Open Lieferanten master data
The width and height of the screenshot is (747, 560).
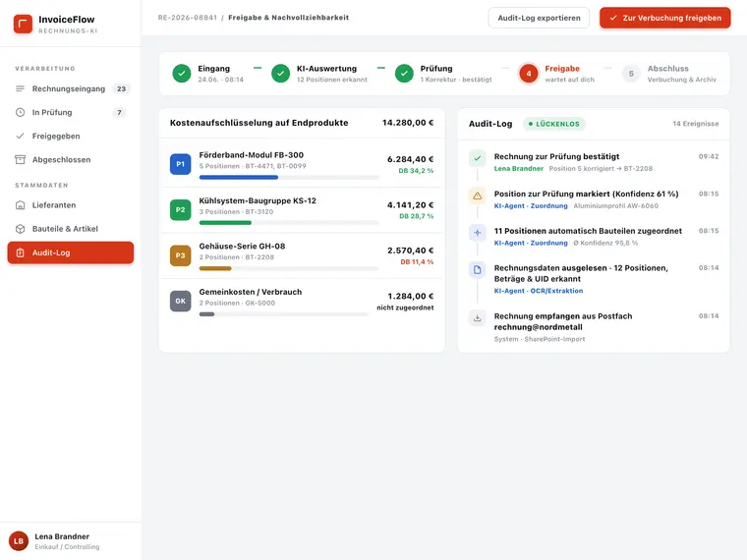71,205
